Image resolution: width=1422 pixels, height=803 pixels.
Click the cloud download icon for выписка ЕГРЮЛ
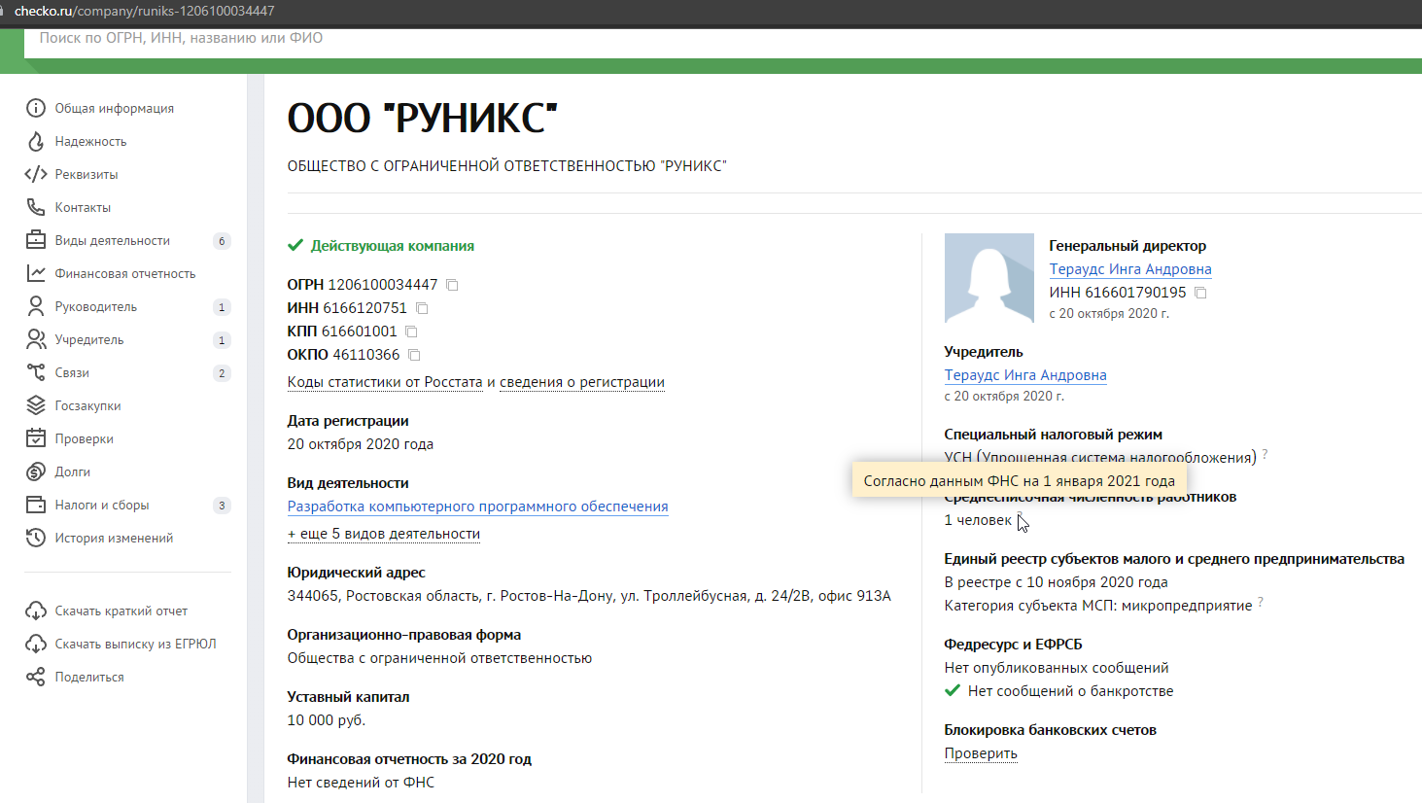click(36, 644)
